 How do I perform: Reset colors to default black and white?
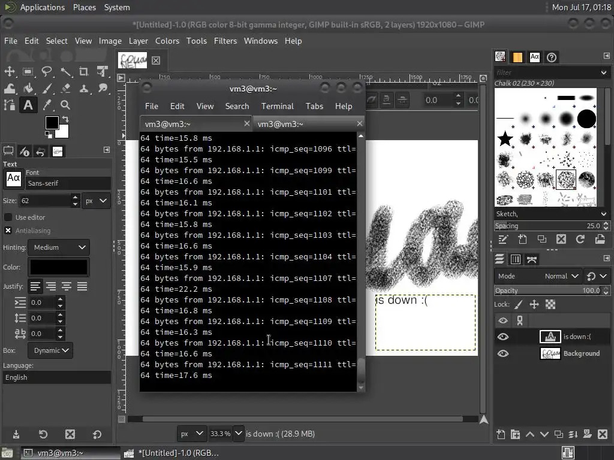pyautogui.click(x=48, y=135)
